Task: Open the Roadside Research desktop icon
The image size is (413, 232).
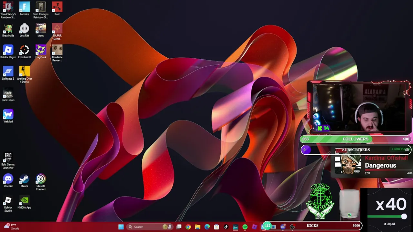Action: point(57,53)
